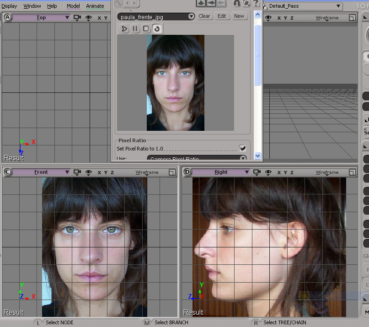Click Result label in Top viewport

[14, 158]
